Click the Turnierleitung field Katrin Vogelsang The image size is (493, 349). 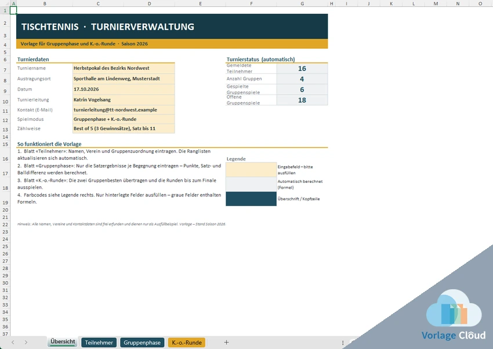click(124, 100)
